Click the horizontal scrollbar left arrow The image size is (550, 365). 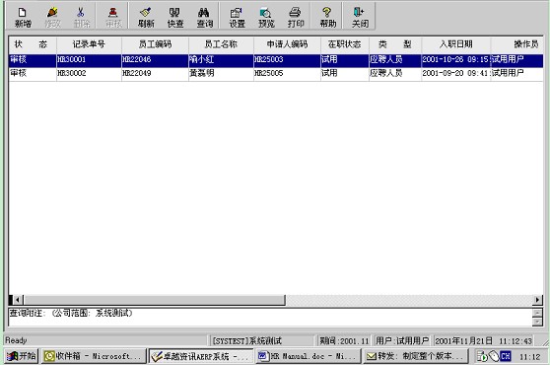pyautogui.click(x=17, y=300)
